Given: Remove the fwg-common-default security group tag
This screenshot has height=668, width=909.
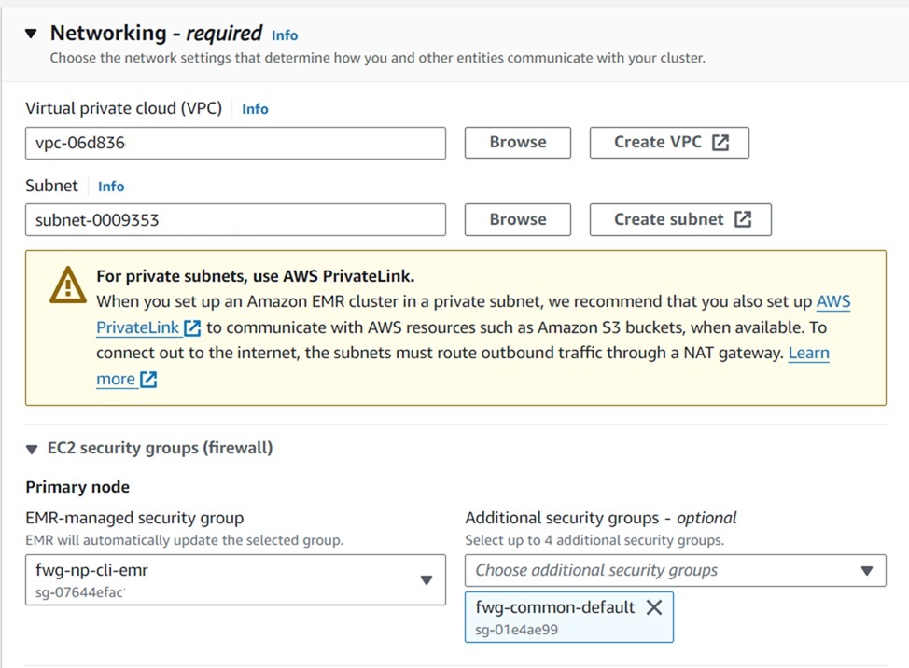Looking at the screenshot, I should click(x=654, y=607).
